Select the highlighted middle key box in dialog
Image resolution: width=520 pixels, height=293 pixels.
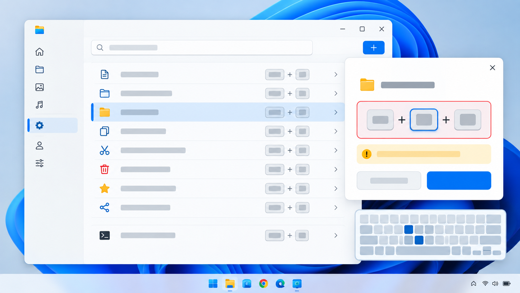click(x=424, y=120)
